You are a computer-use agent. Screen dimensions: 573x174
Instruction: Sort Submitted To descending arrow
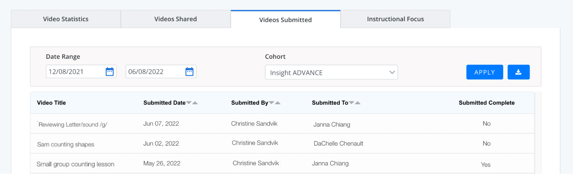coord(351,103)
